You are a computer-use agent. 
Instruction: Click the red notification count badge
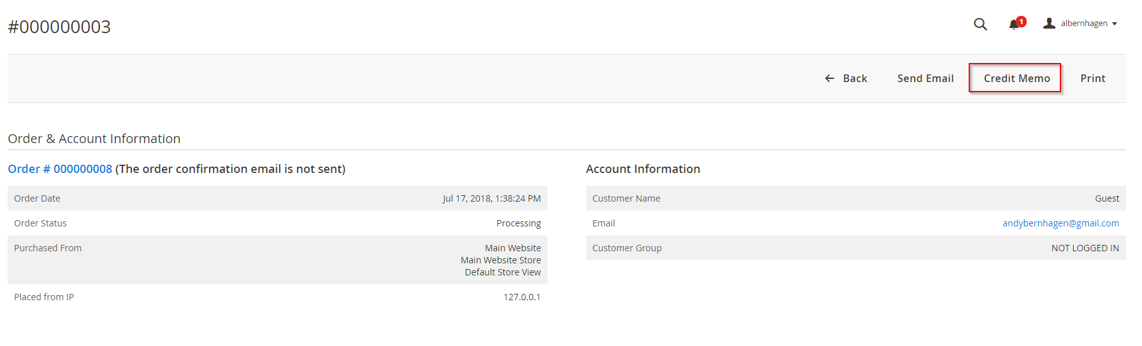(1021, 21)
